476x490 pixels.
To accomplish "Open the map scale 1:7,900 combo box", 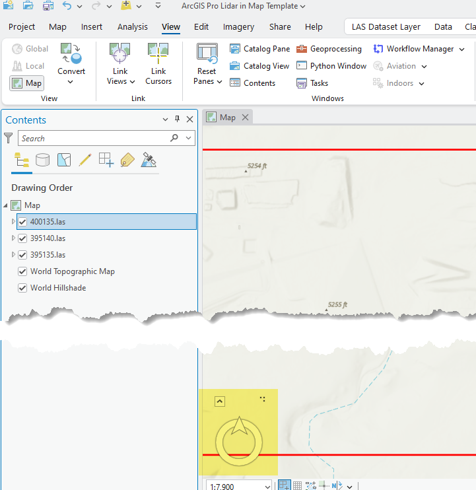I will pyautogui.click(x=239, y=486).
